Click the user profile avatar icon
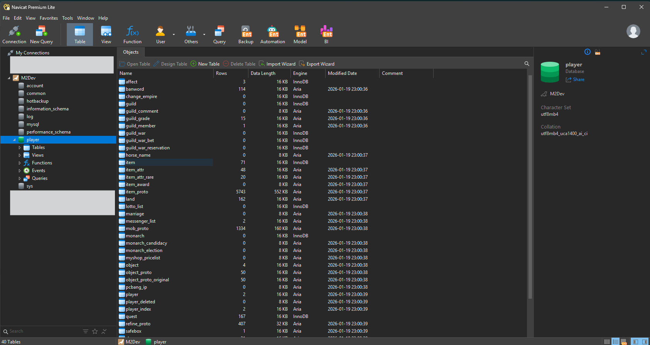The image size is (650, 345). [633, 31]
